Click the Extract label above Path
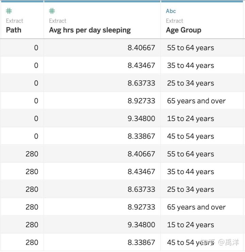This screenshot has width=245, height=252. [x=15, y=21]
